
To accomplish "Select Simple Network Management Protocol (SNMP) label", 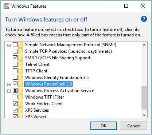I will pyautogui.click(x=71, y=45).
